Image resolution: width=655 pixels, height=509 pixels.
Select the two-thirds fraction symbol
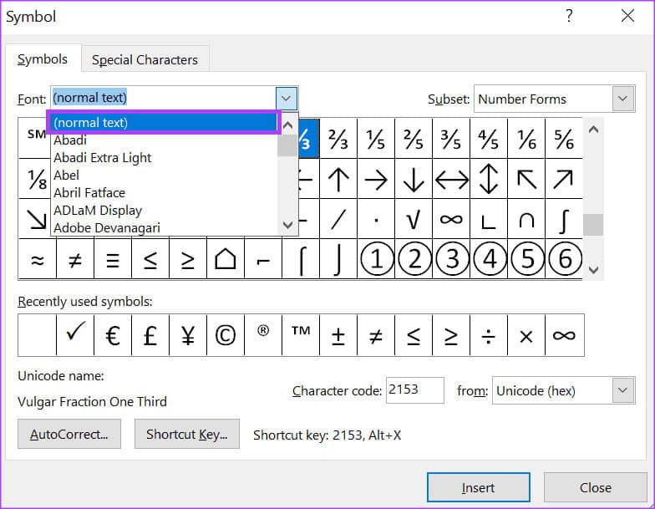pyautogui.click(x=338, y=139)
